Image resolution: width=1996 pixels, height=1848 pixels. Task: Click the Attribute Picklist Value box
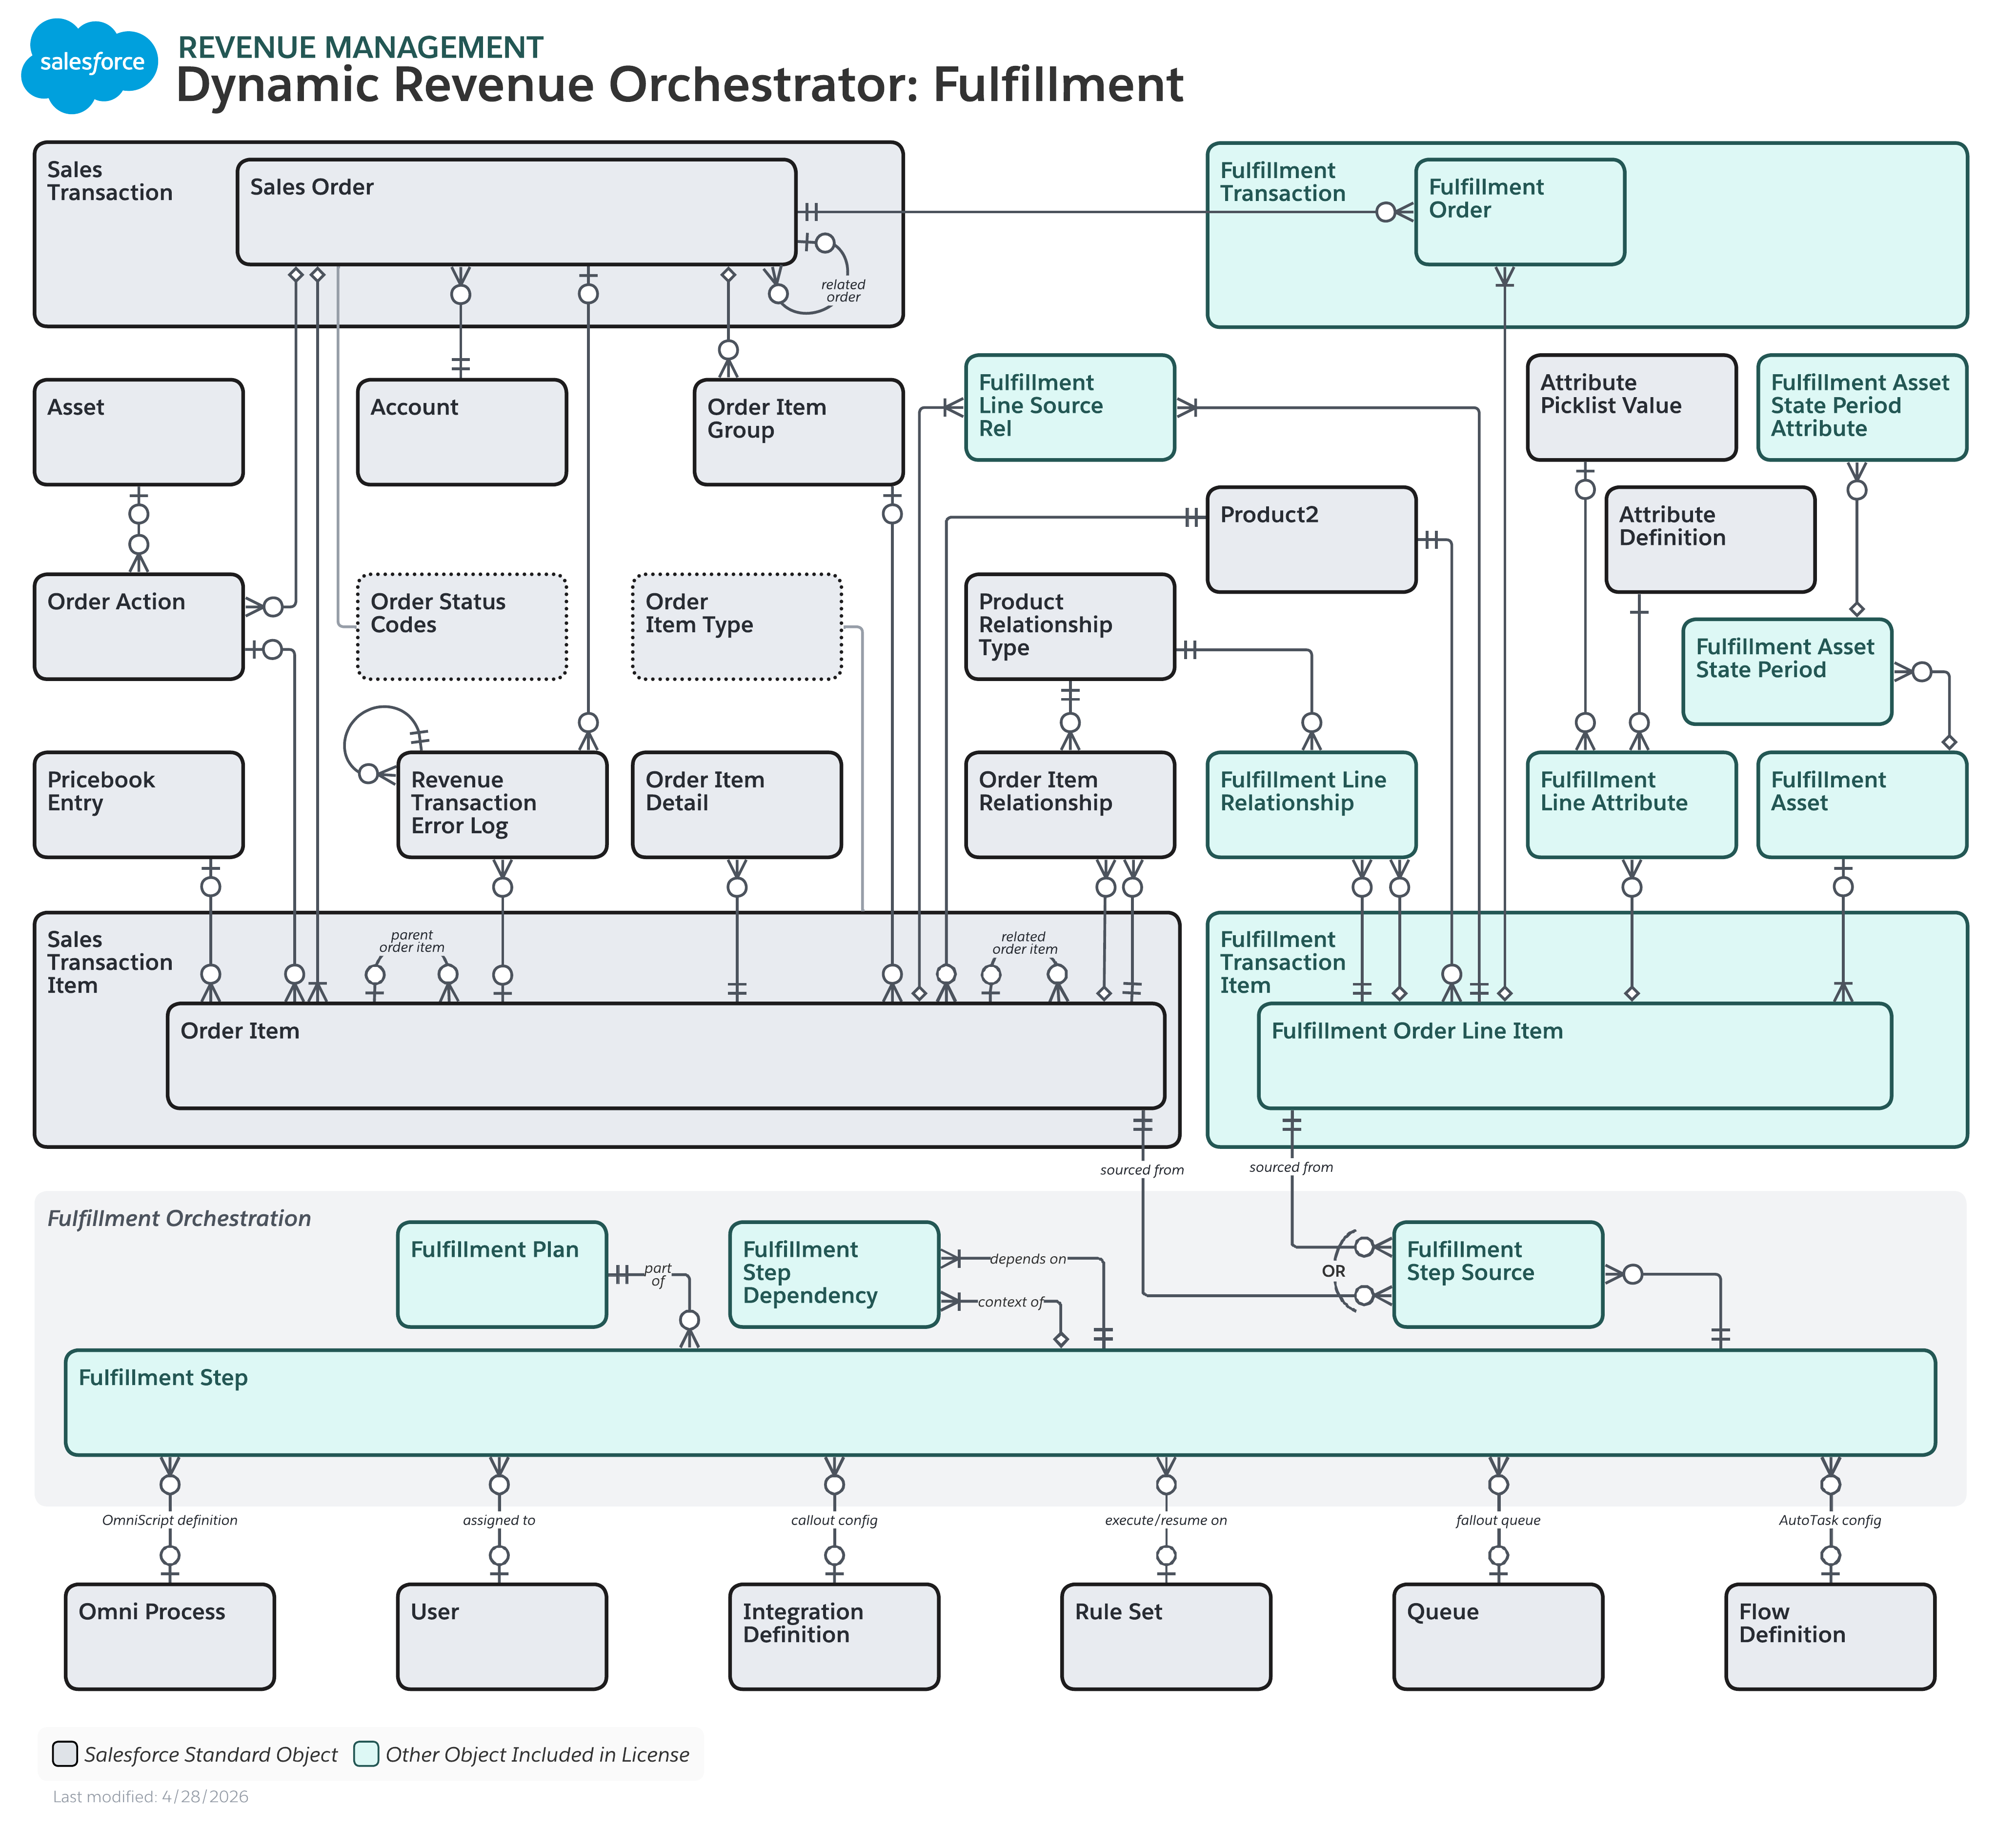click(1631, 407)
